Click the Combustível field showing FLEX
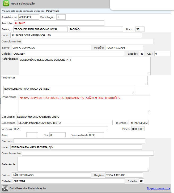The height and width of the screenshot is (193, 174). [x=96, y=135]
